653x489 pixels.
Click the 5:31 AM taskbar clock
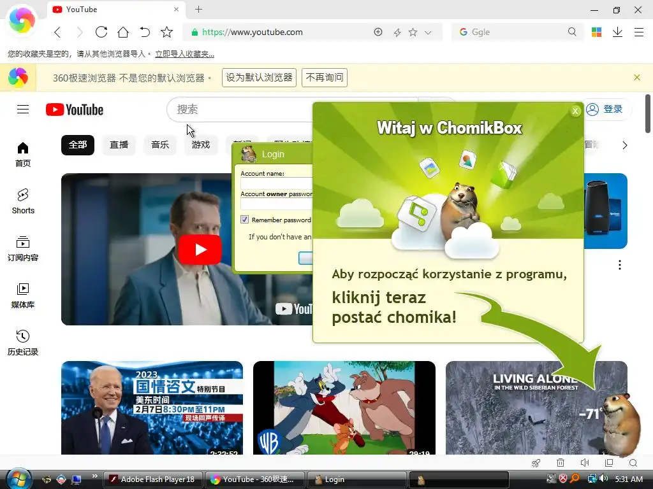629,479
